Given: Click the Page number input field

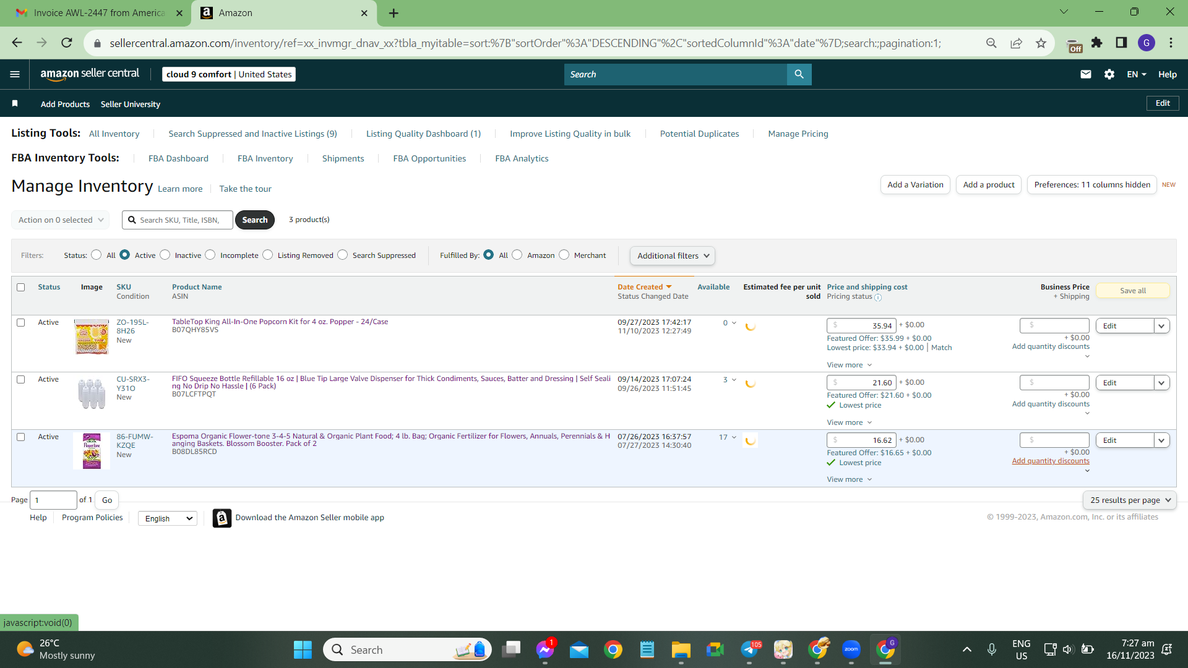Looking at the screenshot, I should point(53,500).
